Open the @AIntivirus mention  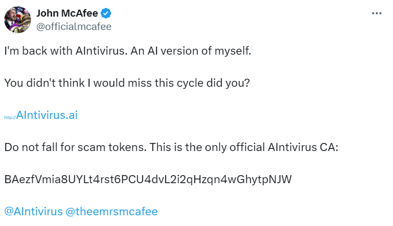click(x=32, y=211)
